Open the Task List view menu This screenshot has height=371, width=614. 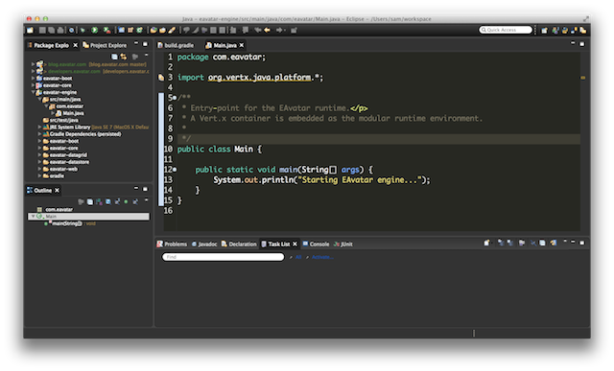coord(565,242)
